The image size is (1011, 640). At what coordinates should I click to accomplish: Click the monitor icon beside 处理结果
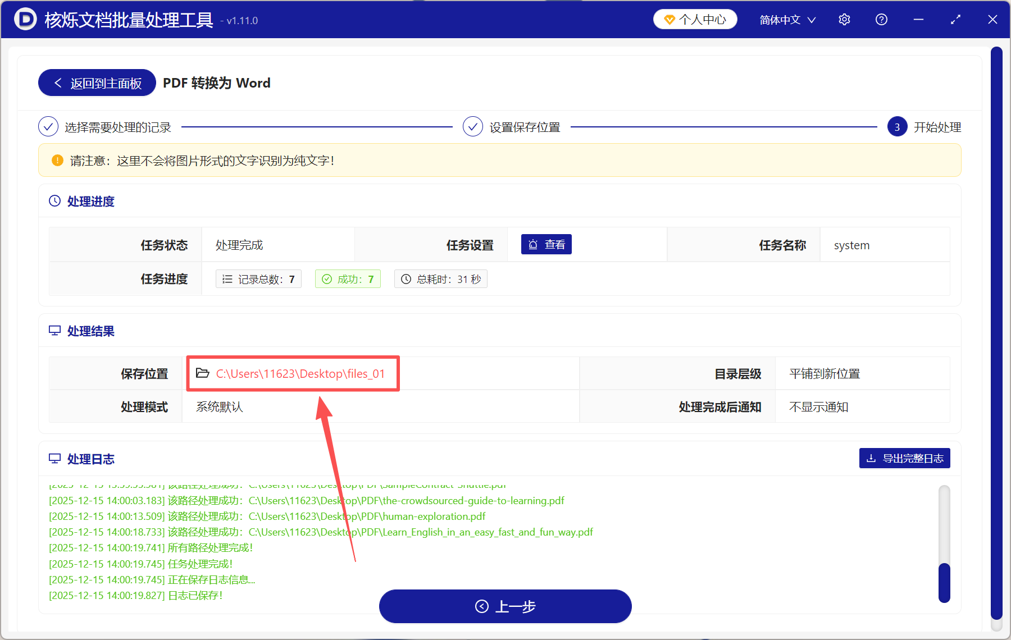[x=54, y=331]
